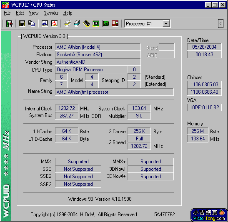Click the Memory size 256 M field
Image resolution: width=228 pixels, height=222 pixels.
198,131
